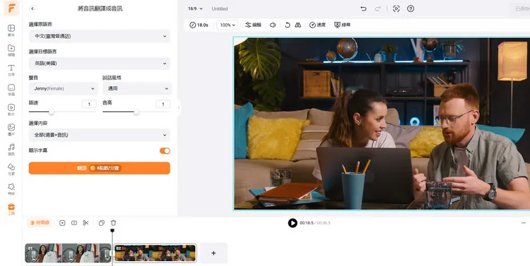
Task: Click the redo arrow icon
Action: (377, 8)
